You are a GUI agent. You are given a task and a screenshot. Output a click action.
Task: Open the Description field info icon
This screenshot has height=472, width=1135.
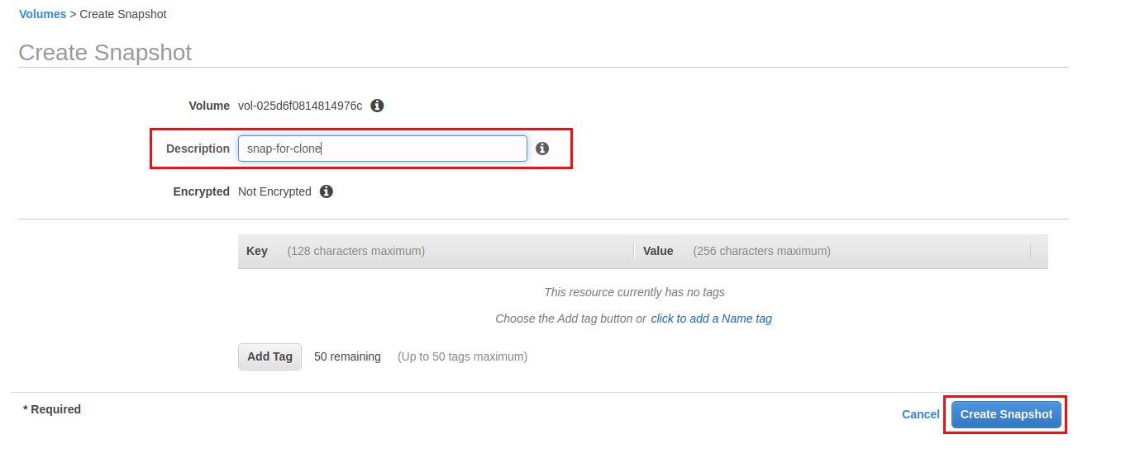542,149
